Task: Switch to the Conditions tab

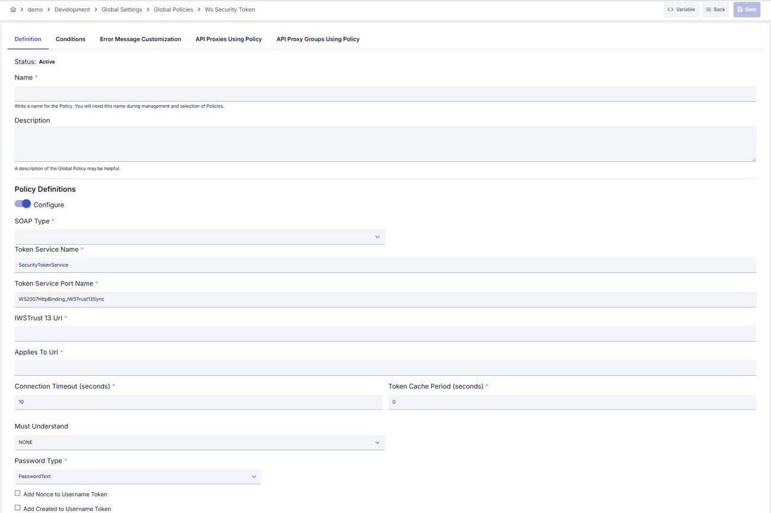Action: [71, 39]
